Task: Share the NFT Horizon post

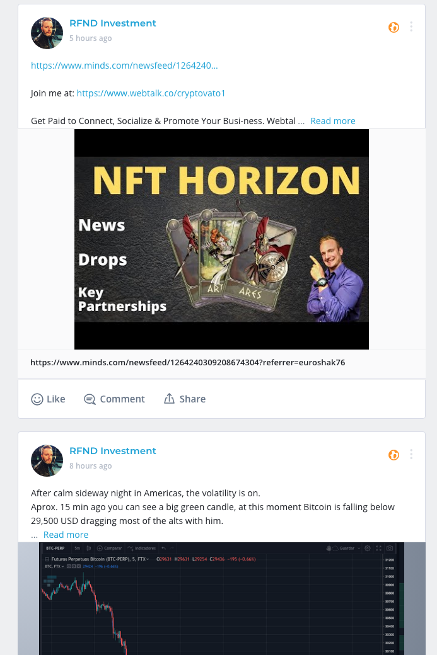Action: pos(184,399)
